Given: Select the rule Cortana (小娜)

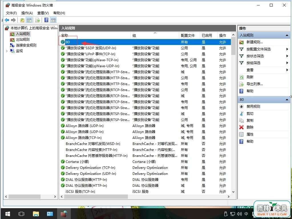Looking at the screenshot, I should click(x=145, y=162).
